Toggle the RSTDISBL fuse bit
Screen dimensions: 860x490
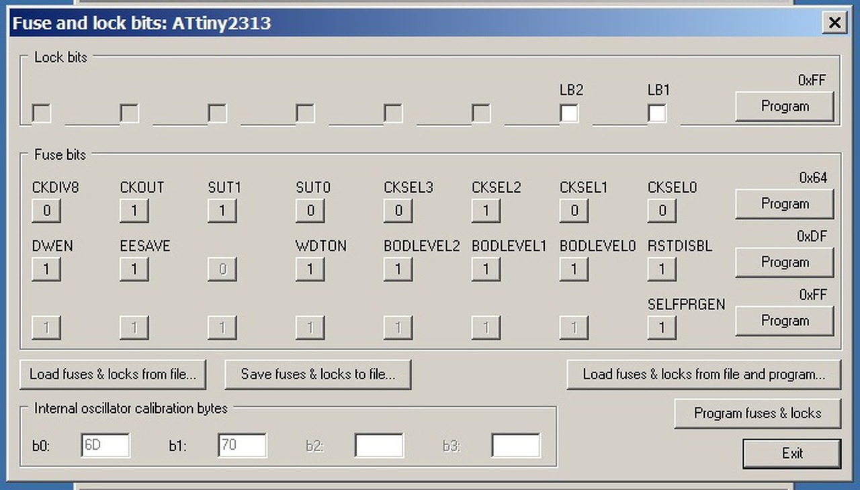pyautogui.click(x=662, y=269)
